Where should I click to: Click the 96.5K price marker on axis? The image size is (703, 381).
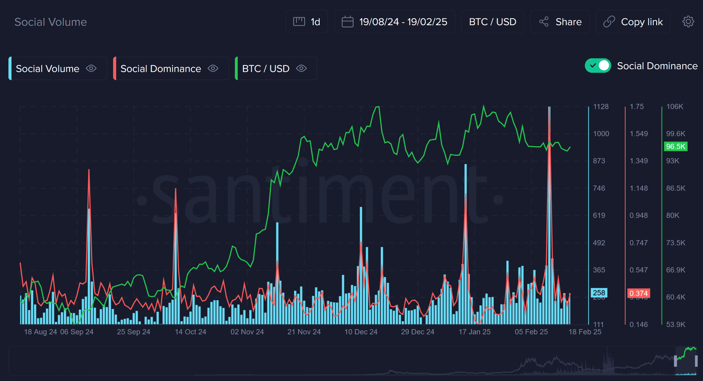tap(676, 146)
